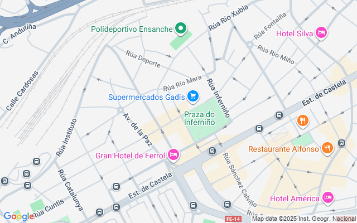Select the Restaurante Alfonso fork-and-knife marker
Viewport: 357px width, 223px height.
click(x=327, y=148)
